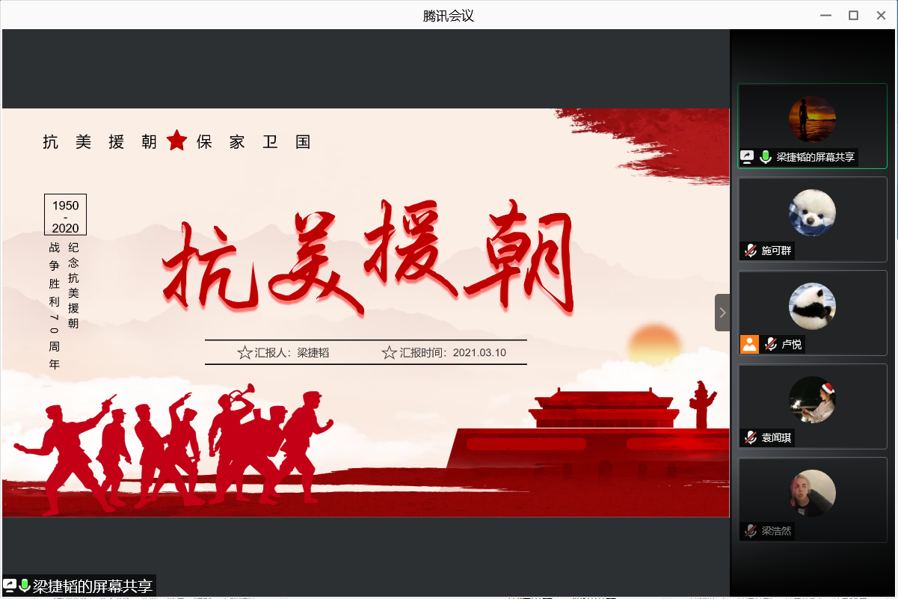Minimize the 腾讯会议 window

[825, 15]
